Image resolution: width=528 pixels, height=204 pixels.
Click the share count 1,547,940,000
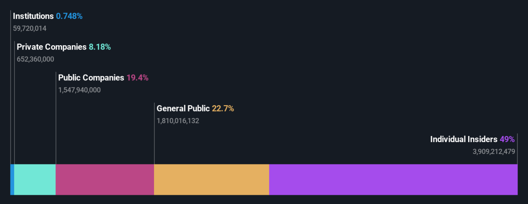pyautogui.click(x=80, y=90)
